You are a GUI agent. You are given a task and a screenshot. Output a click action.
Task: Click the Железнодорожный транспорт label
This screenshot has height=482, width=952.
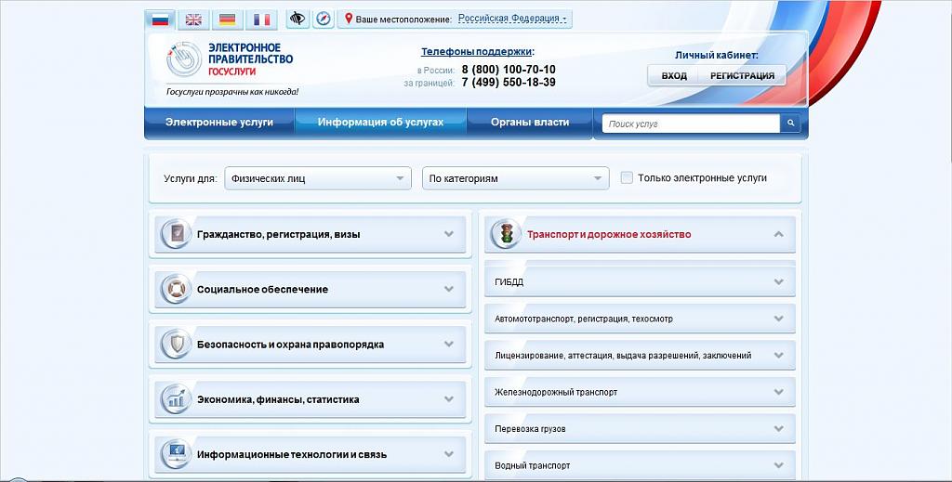(x=556, y=392)
